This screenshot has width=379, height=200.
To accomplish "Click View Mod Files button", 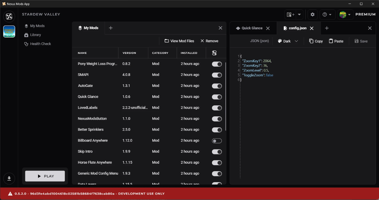I will (179, 41).
